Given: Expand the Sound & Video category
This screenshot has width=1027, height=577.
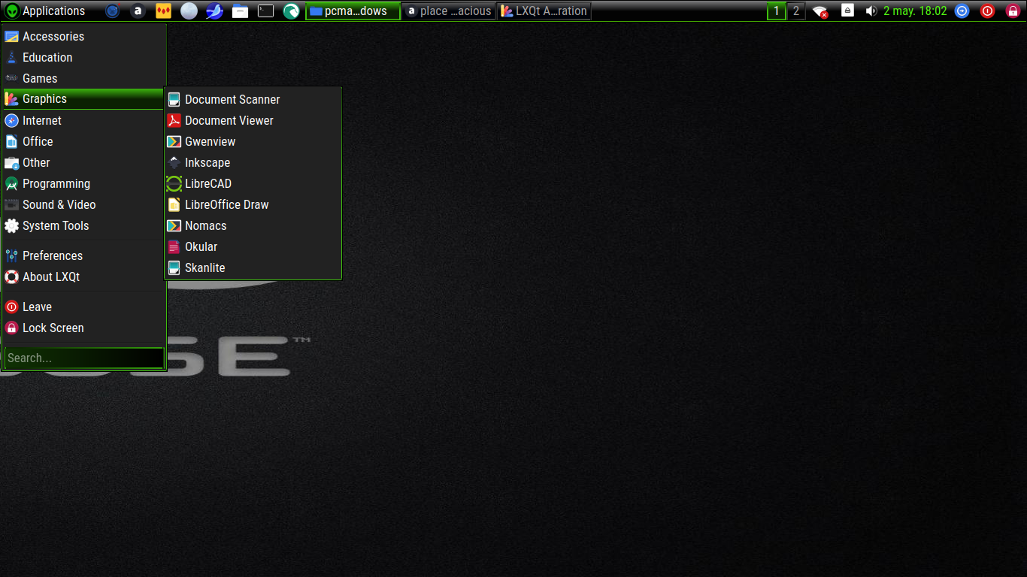Looking at the screenshot, I should (83, 204).
